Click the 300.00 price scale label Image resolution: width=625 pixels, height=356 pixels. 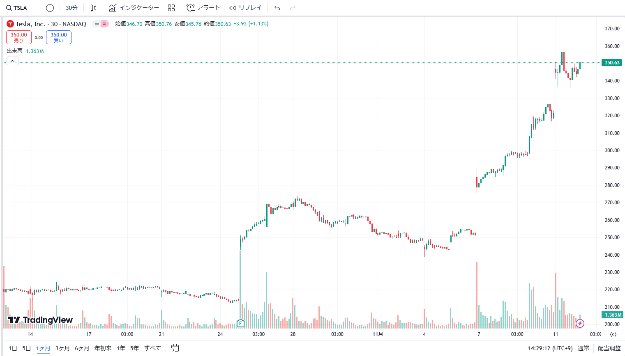click(x=612, y=151)
